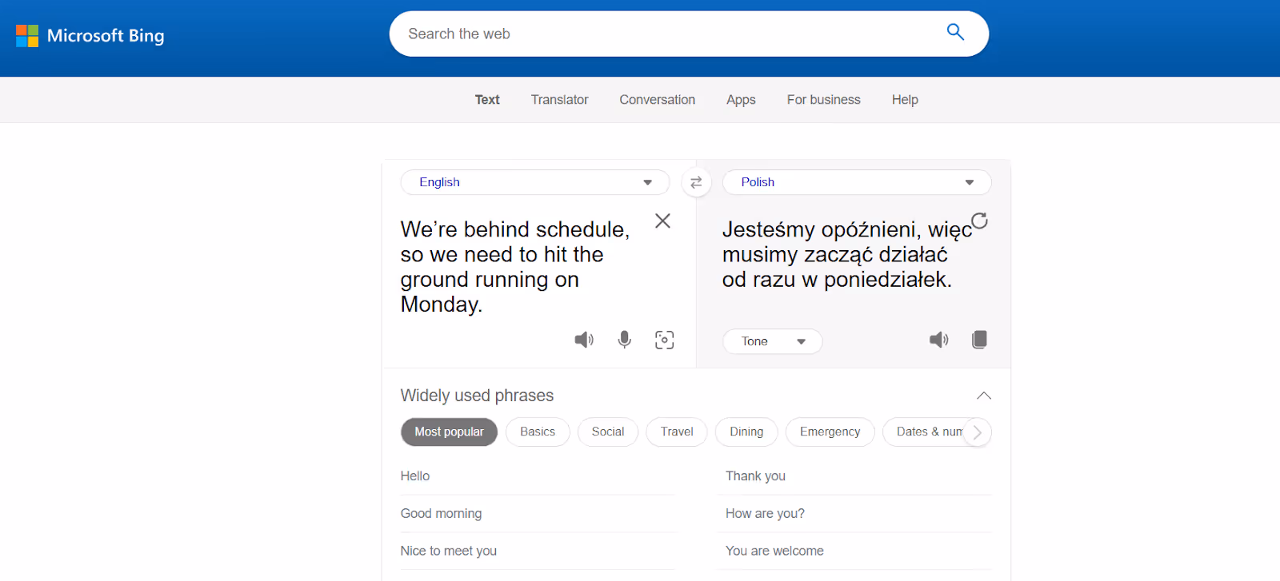1280x581 pixels.
Task: Play audio of the English text
Action: (x=584, y=340)
